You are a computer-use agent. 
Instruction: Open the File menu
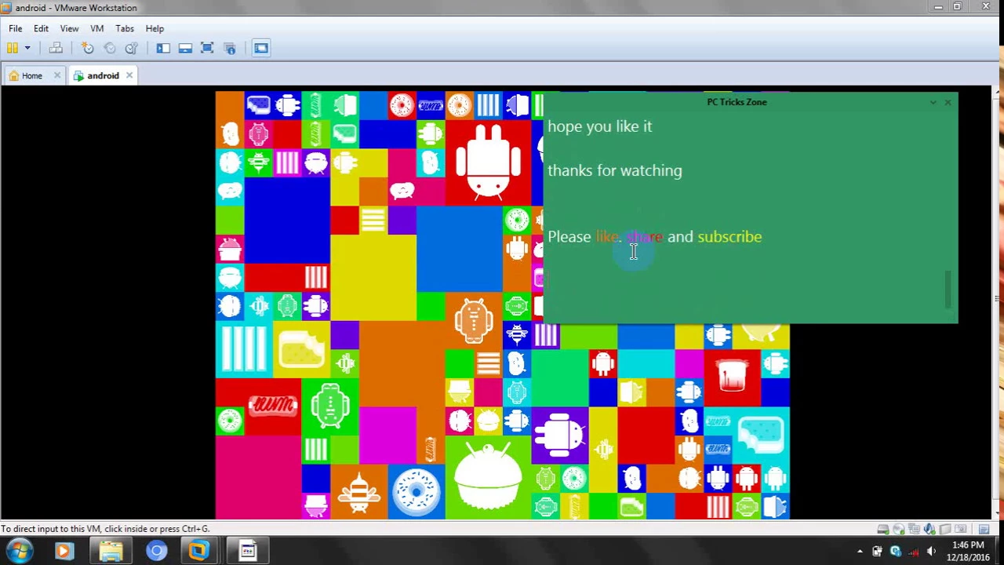[x=16, y=28]
